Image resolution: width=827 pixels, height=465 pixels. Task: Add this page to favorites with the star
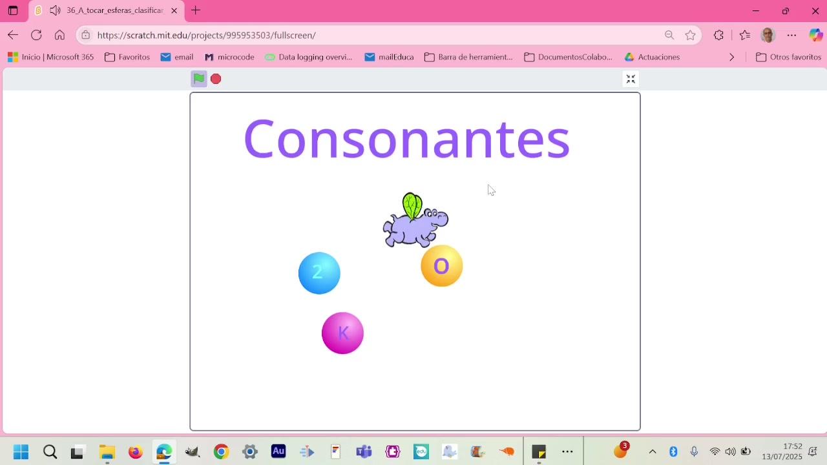tap(691, 35)
